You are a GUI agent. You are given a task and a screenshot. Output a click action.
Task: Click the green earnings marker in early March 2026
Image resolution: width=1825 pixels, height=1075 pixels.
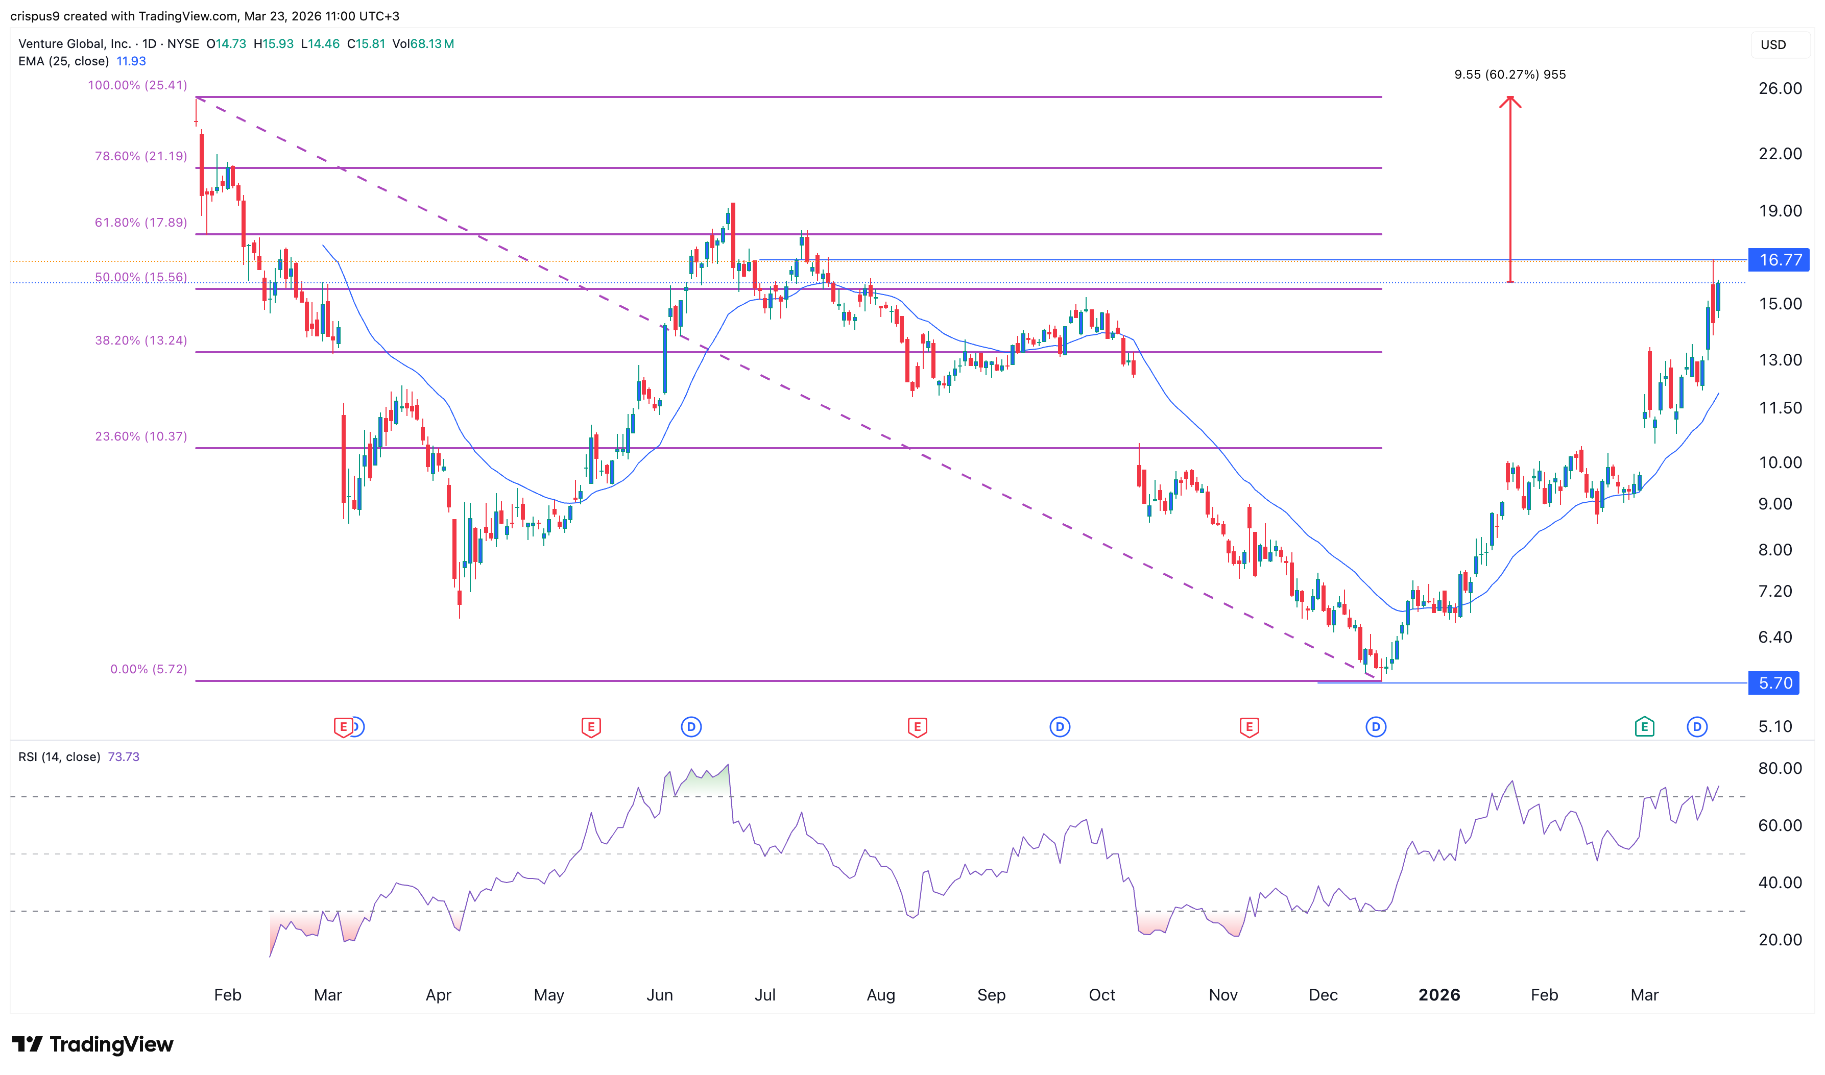coord(1644,726)
